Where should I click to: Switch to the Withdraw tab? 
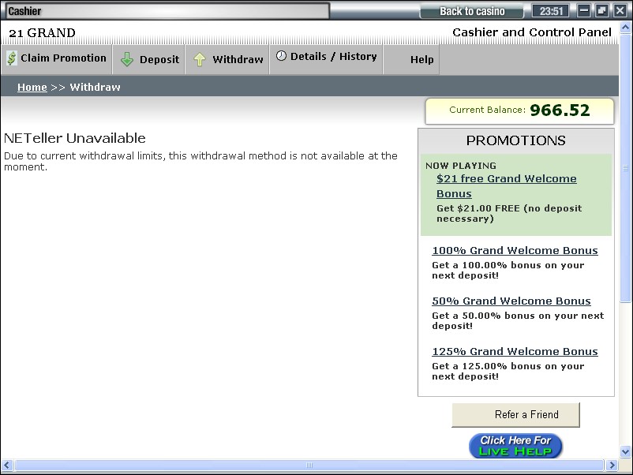227,59
